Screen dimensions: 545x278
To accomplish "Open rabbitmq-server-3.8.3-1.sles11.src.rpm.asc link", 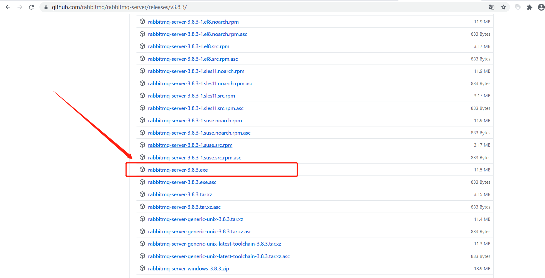I will (x=195, y=108).
